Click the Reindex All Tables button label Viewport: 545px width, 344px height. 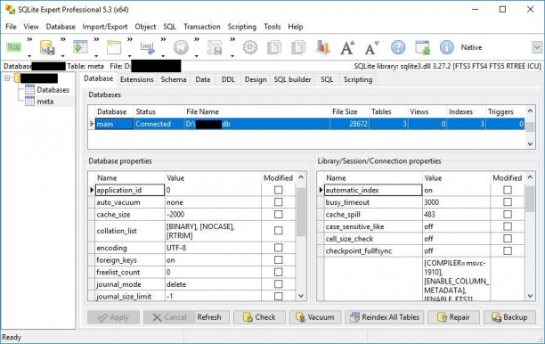tap(390, 317)
